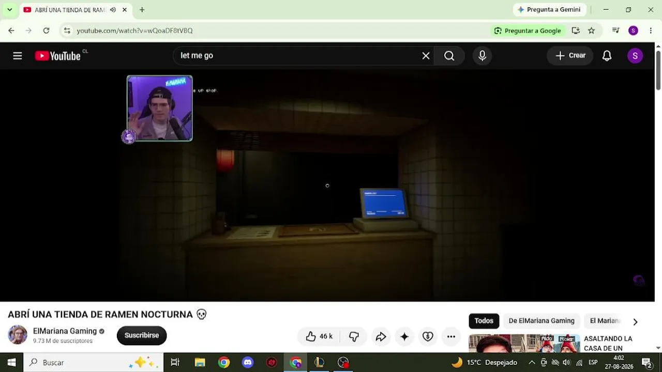Start voice search with the microphone

click(x=482, y=56)
